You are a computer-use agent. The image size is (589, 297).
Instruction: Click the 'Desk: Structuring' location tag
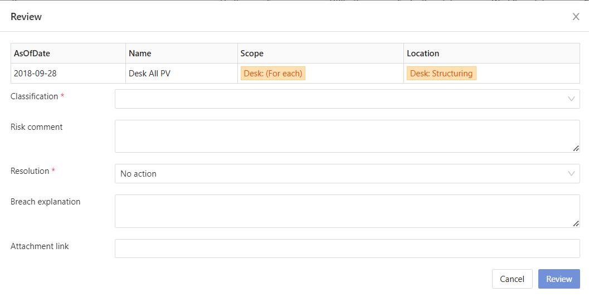(441, 74)
